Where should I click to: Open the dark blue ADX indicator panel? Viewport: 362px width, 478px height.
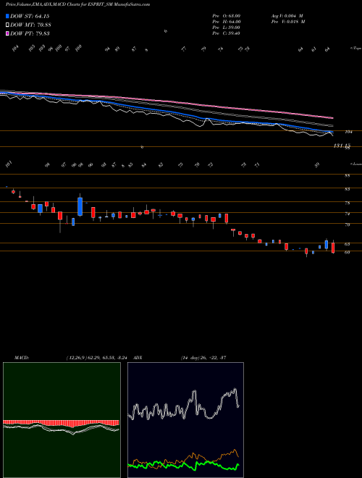point(185,420)
